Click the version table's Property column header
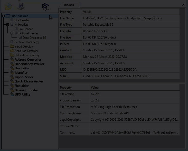The image size is (188, 151). (74, 88)
